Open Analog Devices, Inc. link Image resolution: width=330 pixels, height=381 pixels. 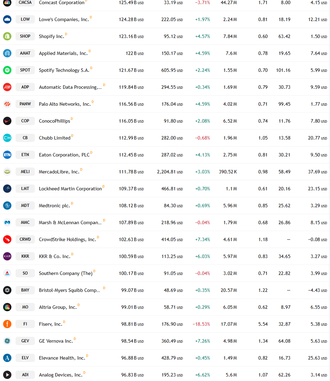coord(60,375)
